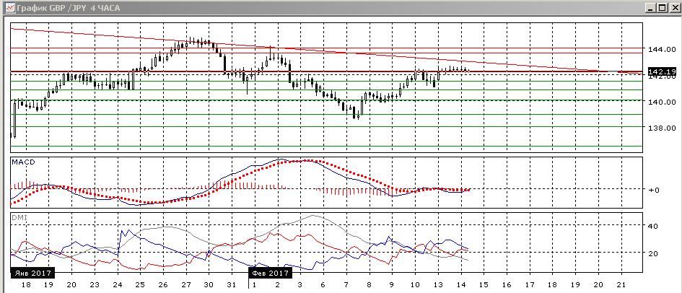Minimize the GBP/JPY chart window

pyautogui.click(x=652, y=8)
